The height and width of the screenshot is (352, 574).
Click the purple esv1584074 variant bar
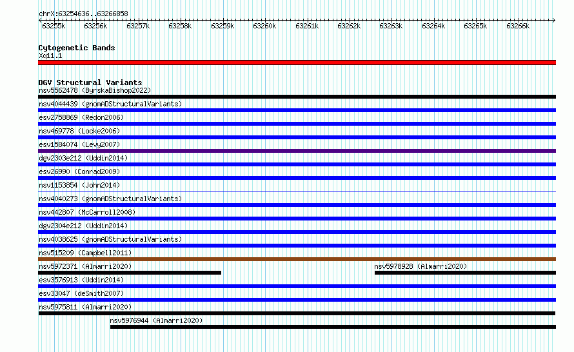coord(297,151)
